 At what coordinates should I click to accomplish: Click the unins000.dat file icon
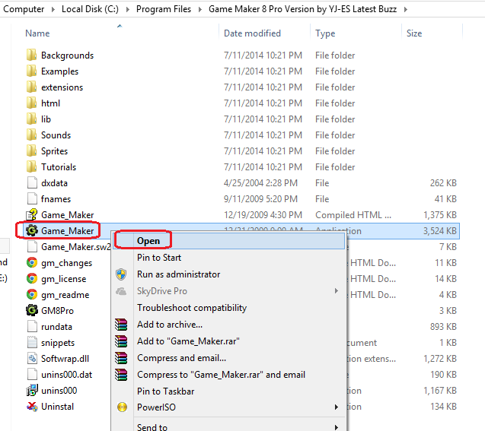[32, 375]
